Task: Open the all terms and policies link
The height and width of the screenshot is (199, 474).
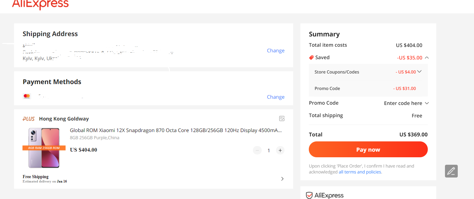Action: 360,172
